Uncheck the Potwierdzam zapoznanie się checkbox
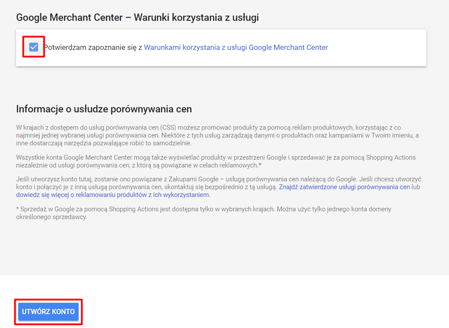This screenshot has height=328, width=449. pos(33,47)
